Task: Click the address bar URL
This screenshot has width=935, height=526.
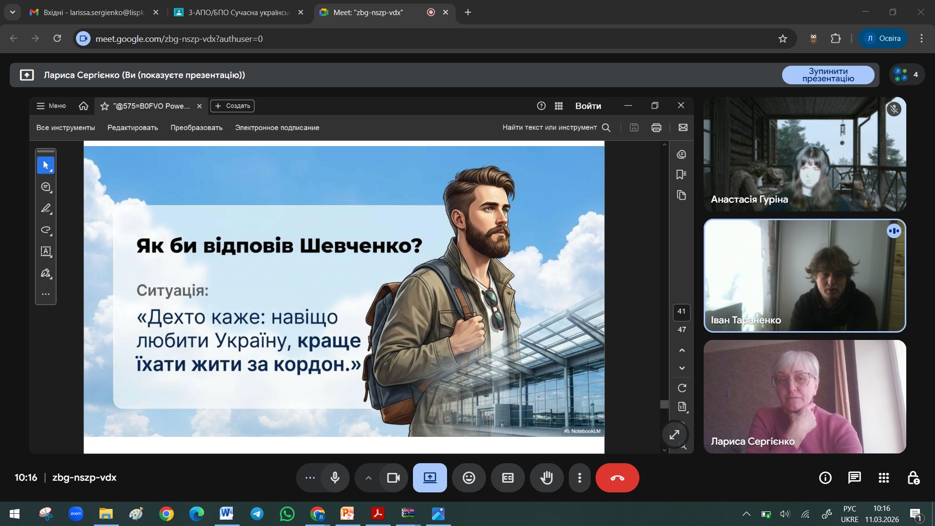Action: tap(179, 38)
